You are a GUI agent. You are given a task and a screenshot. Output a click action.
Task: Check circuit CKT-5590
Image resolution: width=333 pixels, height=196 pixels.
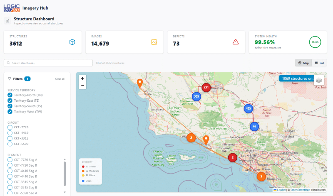tap(10, 144)
